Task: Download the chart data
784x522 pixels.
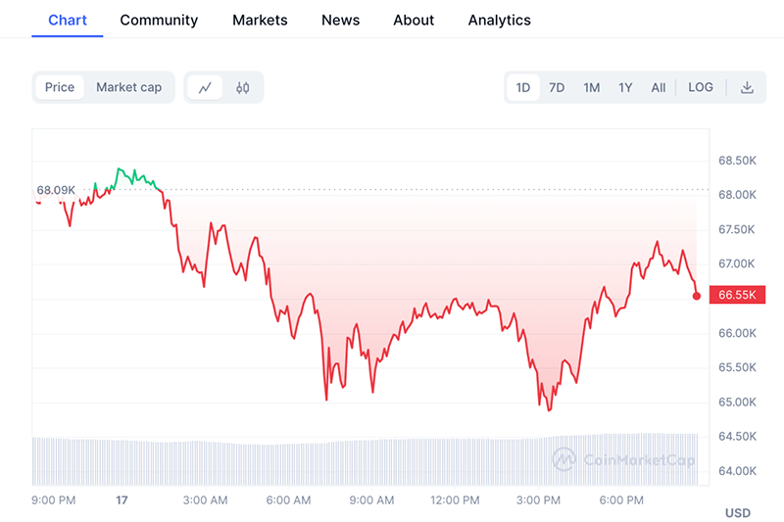Action: click(x=747, y=87)
